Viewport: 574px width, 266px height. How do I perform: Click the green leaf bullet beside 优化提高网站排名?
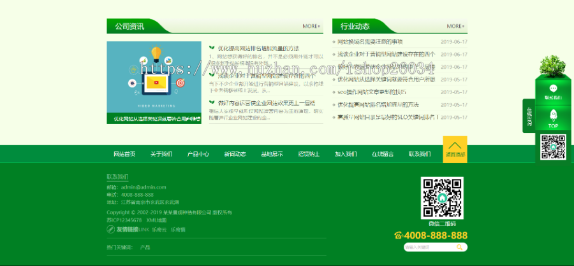click(212, 48)
